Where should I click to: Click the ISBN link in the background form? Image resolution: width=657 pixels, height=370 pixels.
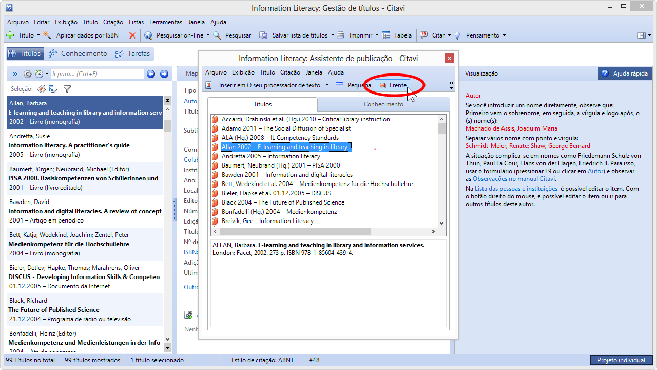click(x=190, y=252)
